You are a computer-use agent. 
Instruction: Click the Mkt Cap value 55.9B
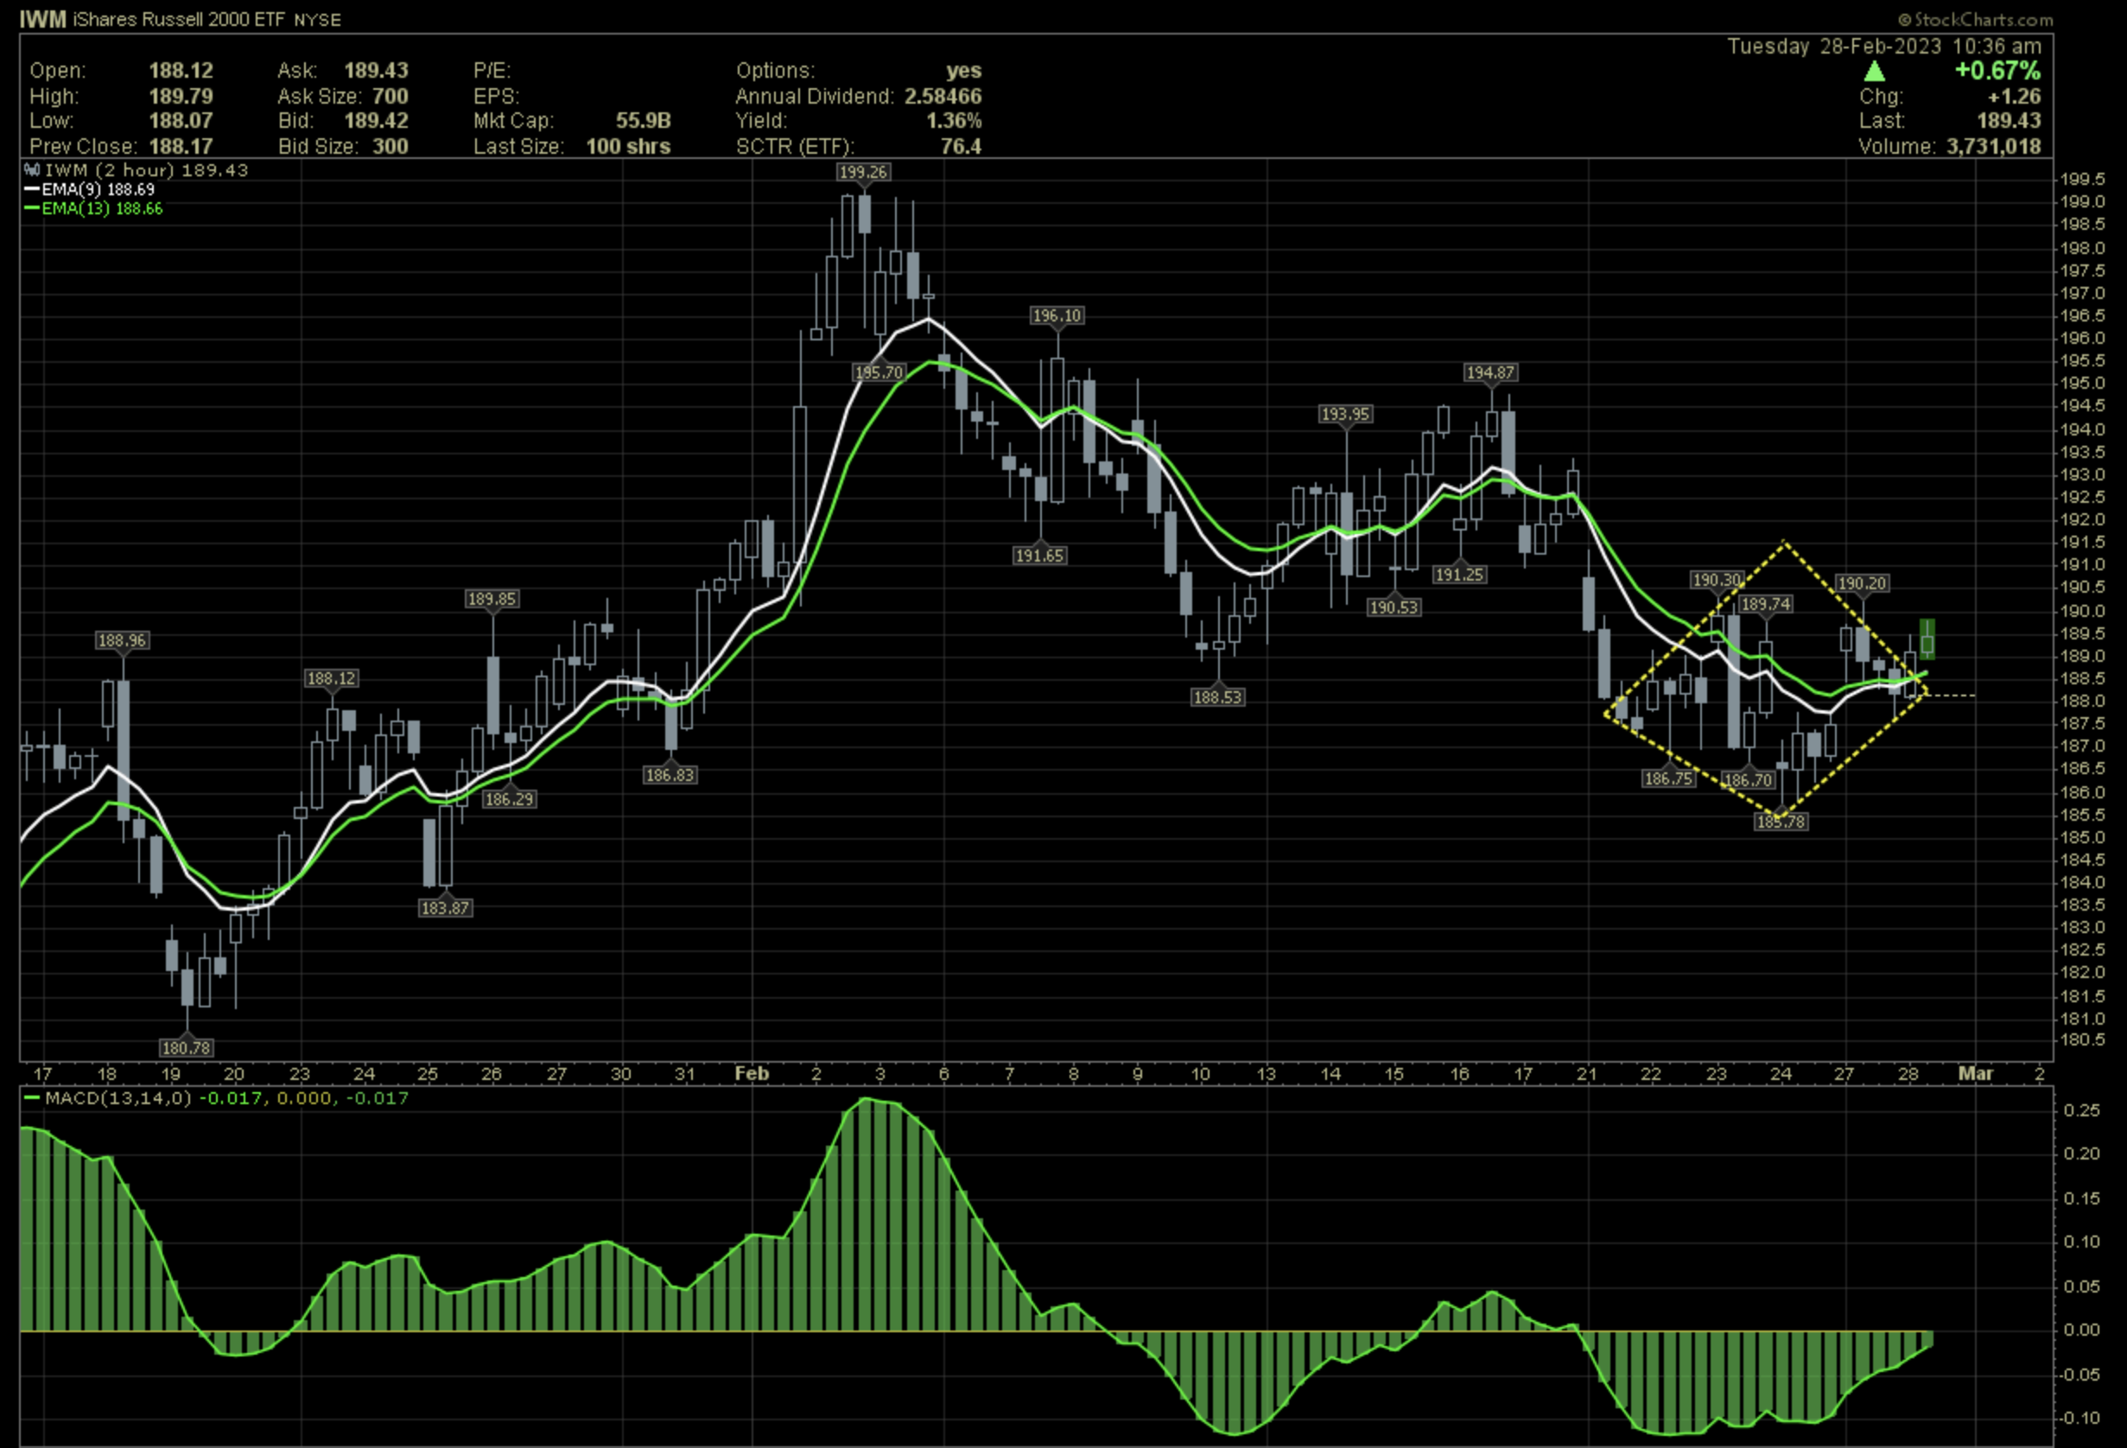coord(644,121)
